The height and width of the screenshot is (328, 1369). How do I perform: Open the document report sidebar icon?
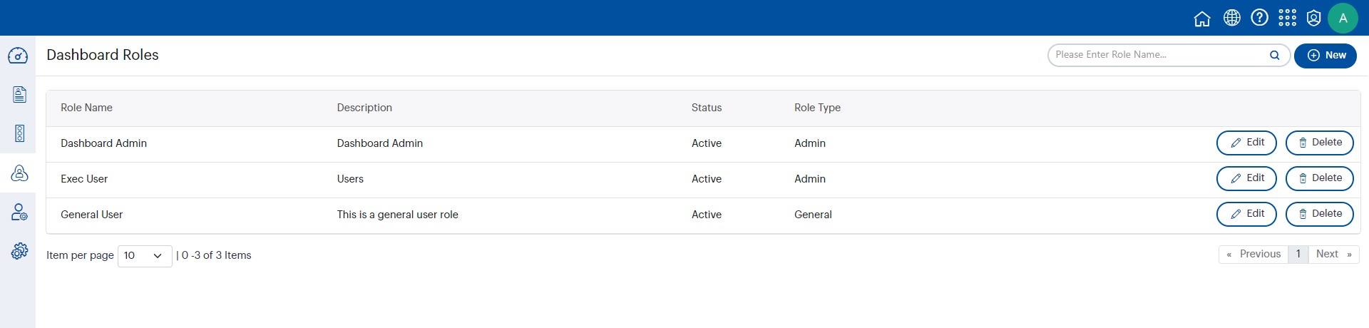[19, 94]
